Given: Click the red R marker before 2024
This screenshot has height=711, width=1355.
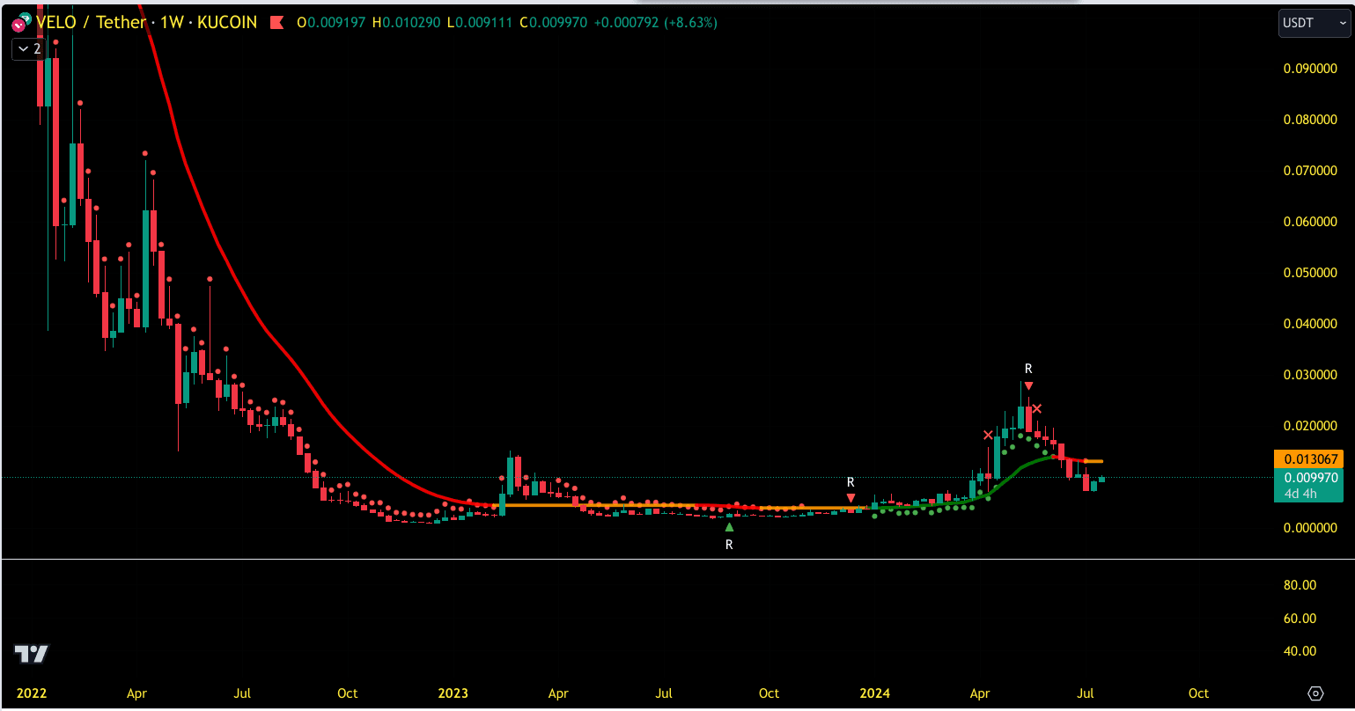Looking at the screenshot, I should (x=851, y=498).
